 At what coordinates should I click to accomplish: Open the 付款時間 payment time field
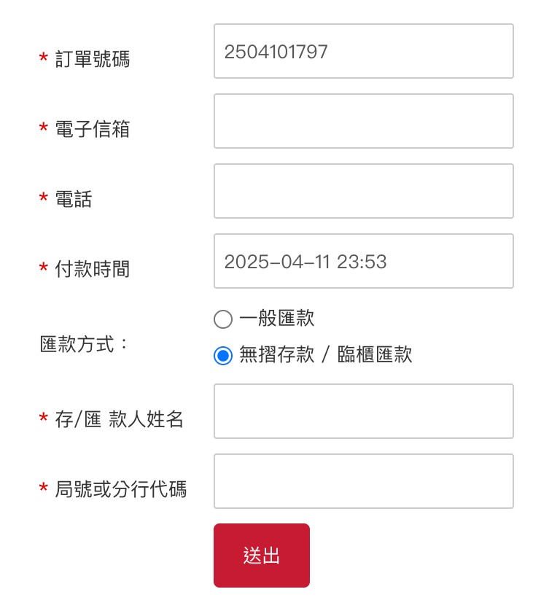[363, 261]
